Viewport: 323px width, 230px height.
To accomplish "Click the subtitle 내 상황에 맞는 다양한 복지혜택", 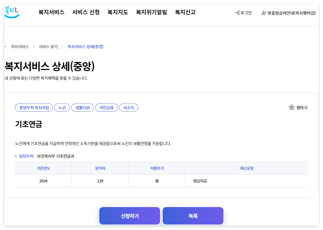I will click(46, 78).
